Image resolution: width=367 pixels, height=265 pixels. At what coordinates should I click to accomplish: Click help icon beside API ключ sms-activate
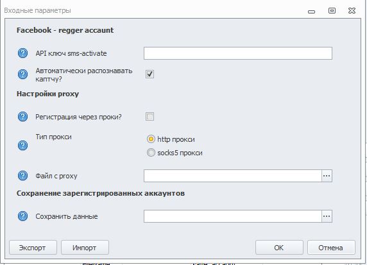click(22, 53)
